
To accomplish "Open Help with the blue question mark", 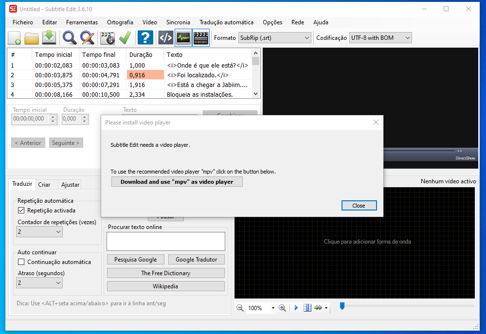I will tap(144, 37).
